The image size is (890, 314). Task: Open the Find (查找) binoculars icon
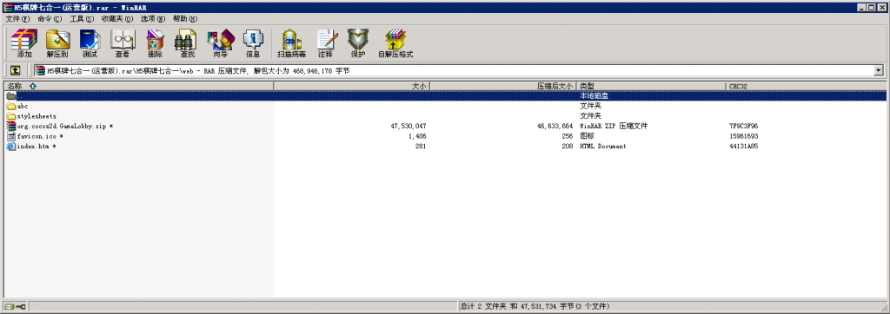188,43
